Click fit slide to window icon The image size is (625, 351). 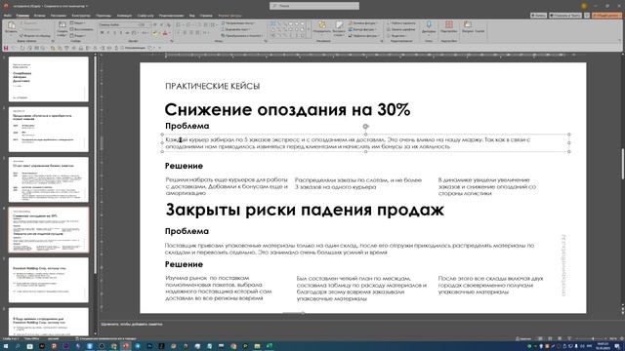tap(621, 338)
